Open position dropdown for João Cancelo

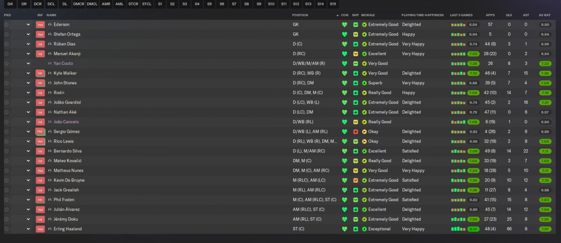click(x=28, y=122)
